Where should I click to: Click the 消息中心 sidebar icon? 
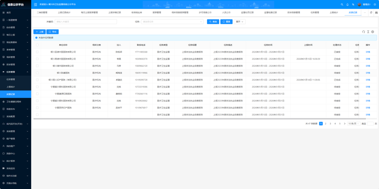pyautogui.click(x=3, y=153)
